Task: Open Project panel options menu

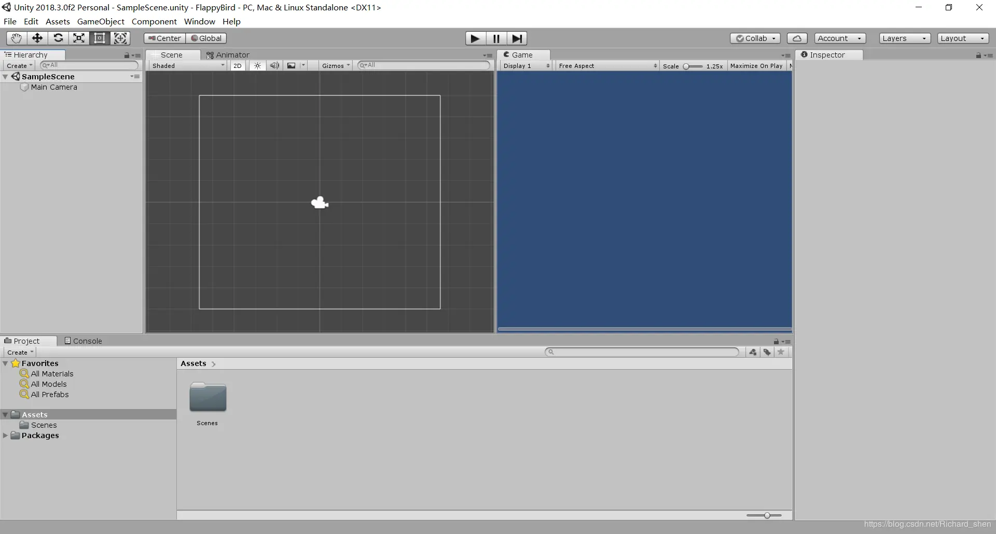Action: point(786,342)
